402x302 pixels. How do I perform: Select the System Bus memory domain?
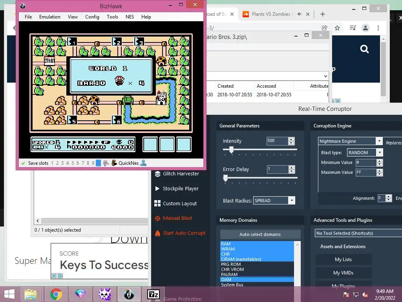click(257, 285)
